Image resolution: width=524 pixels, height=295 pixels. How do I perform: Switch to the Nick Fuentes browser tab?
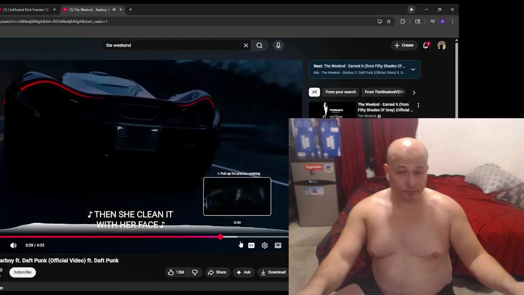coord(25,10)
